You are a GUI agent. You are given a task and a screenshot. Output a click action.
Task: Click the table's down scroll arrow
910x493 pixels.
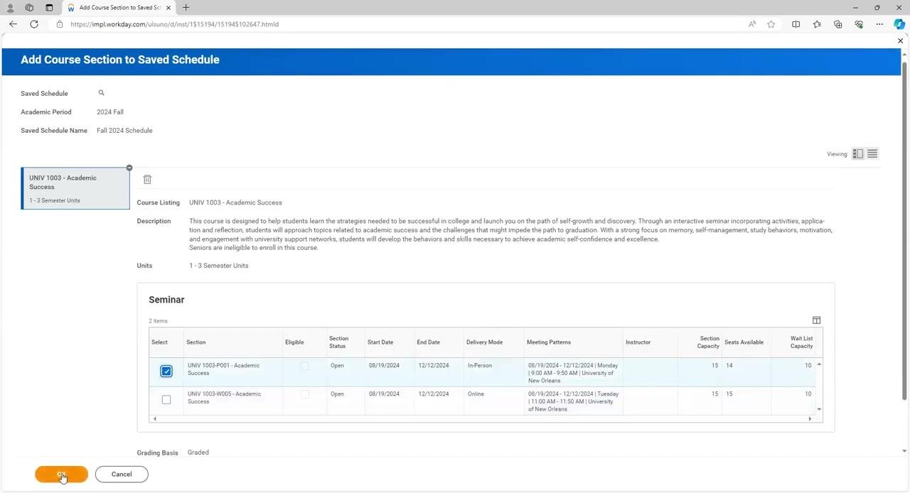[x=819, y=409]
